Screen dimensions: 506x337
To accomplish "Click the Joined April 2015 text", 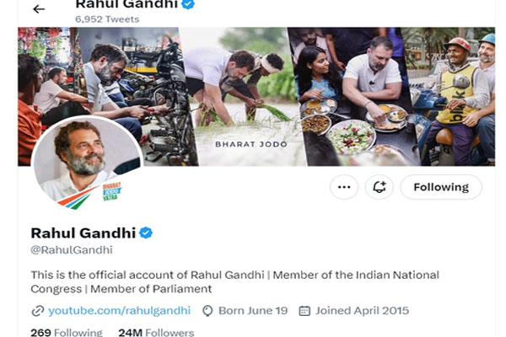I will click(x=363, y=311).
